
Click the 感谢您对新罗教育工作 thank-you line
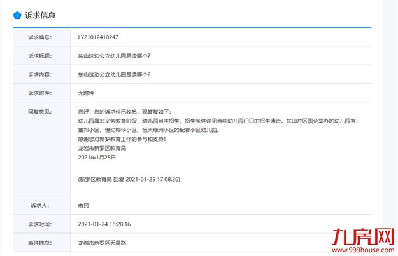coord(122,139)
